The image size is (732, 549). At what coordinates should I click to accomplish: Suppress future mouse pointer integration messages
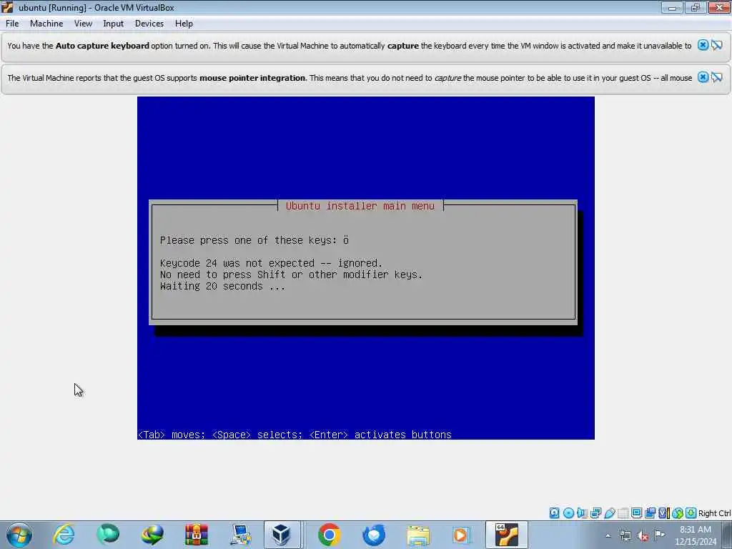click(717, 77)
